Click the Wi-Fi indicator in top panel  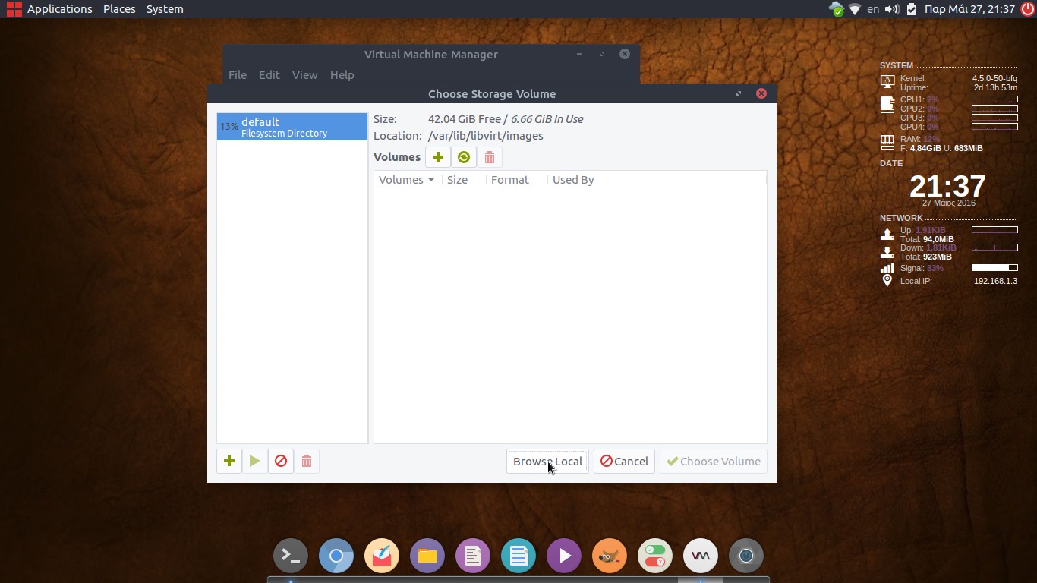[855, 9]
